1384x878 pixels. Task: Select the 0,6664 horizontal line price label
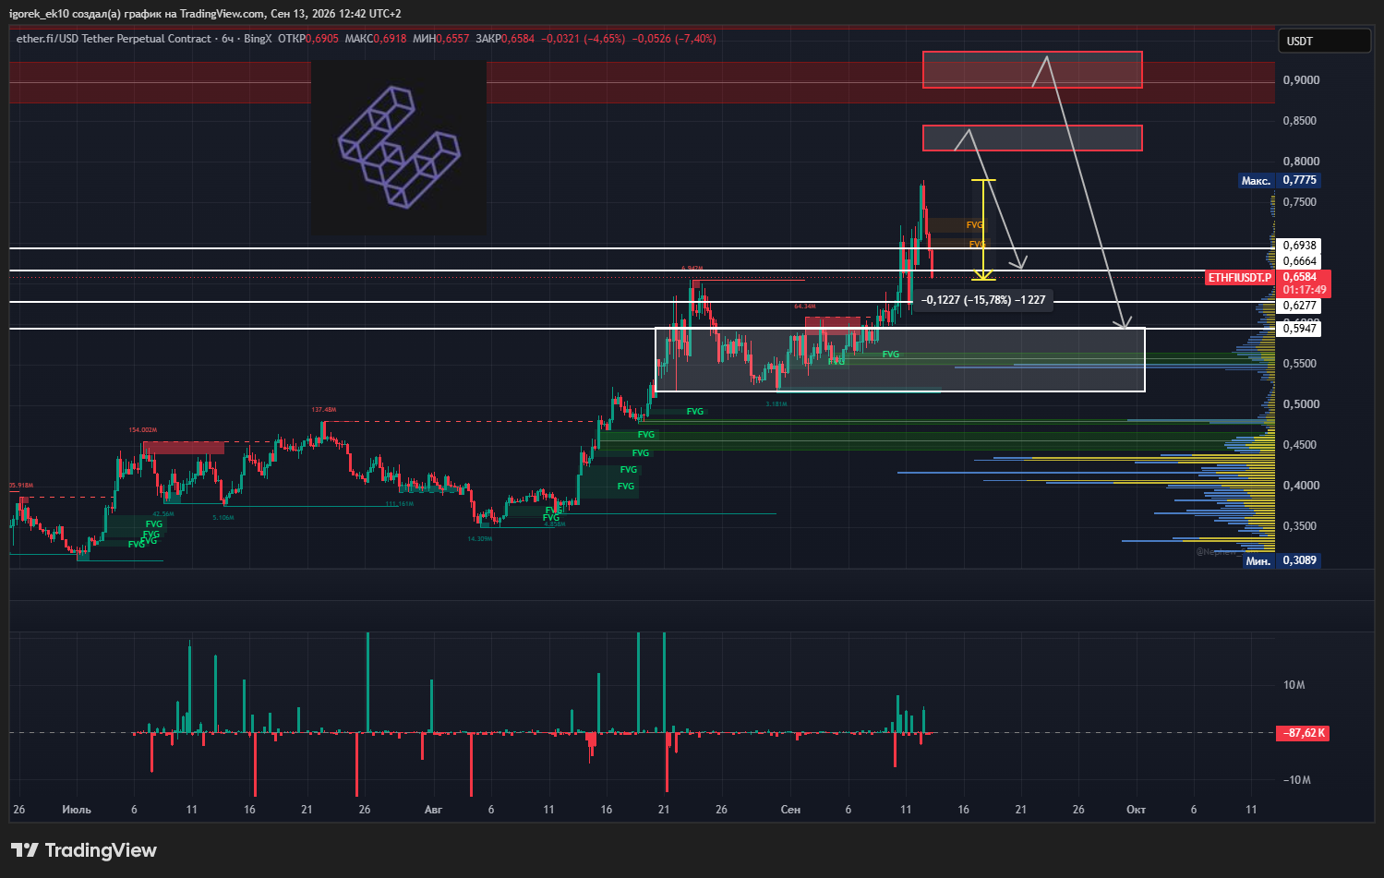click(1299, 261)
